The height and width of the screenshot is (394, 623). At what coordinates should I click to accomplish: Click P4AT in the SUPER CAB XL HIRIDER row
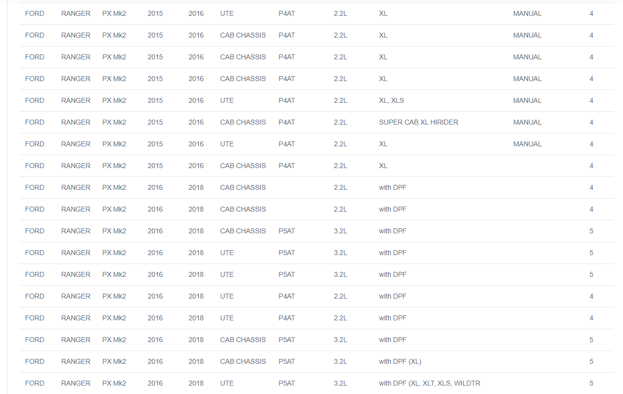click(287, 122)
